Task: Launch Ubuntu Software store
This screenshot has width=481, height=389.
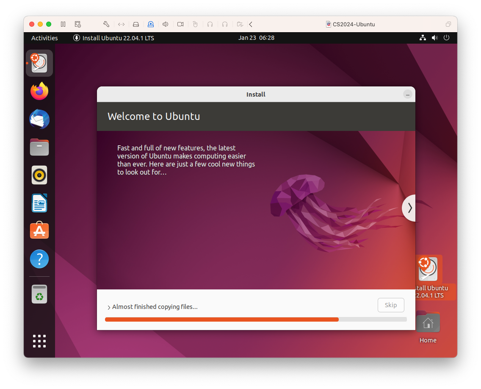Action: tap(39, 231)
